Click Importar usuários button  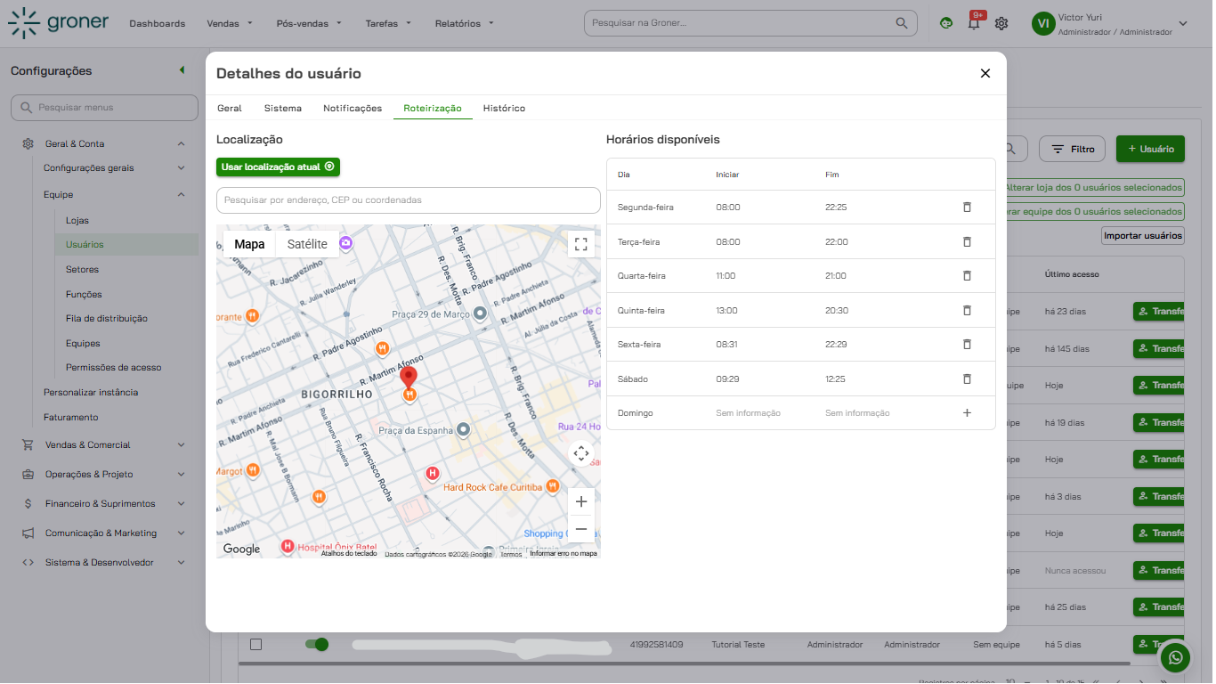1143,236
